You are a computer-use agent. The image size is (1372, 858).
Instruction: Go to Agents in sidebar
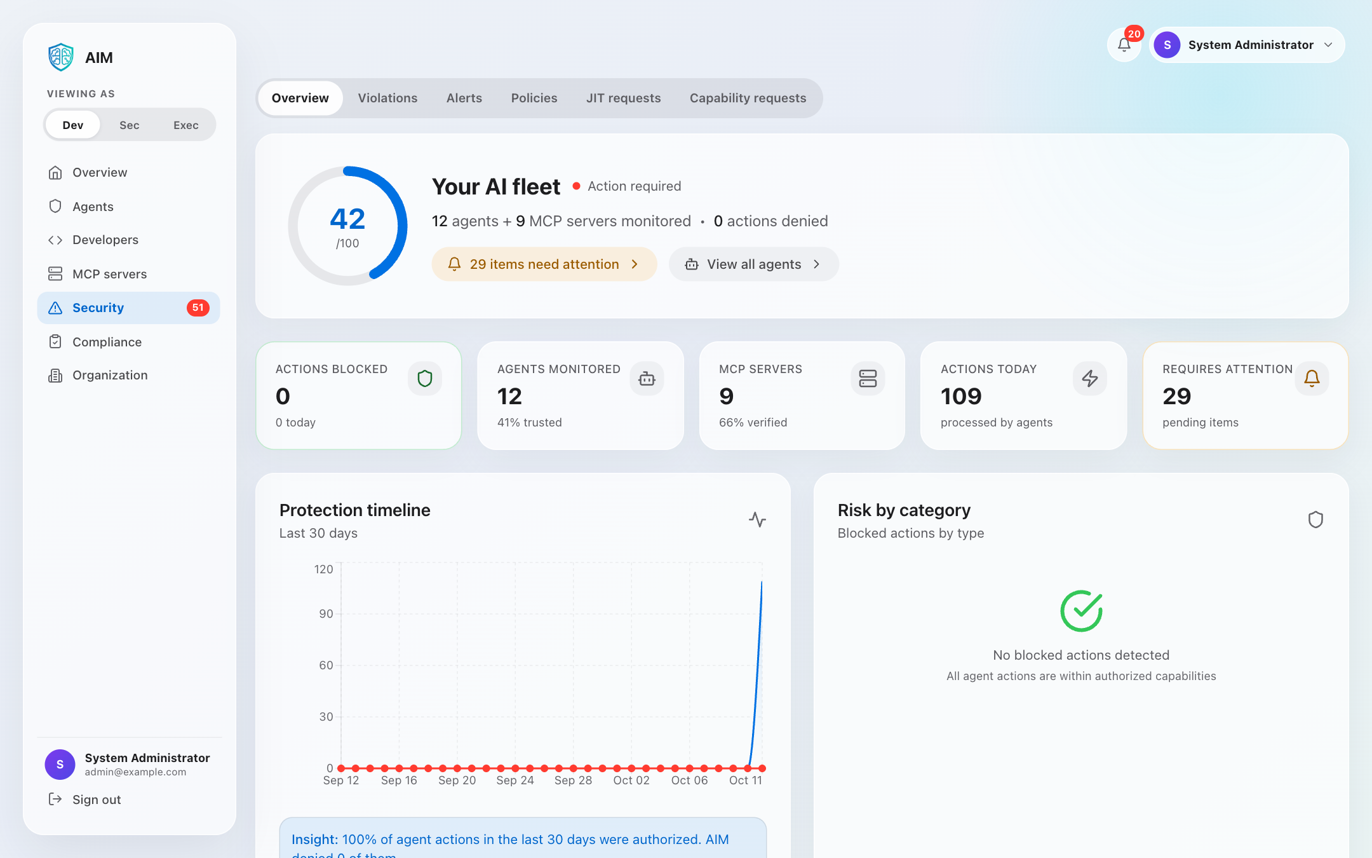click(129, 207)
